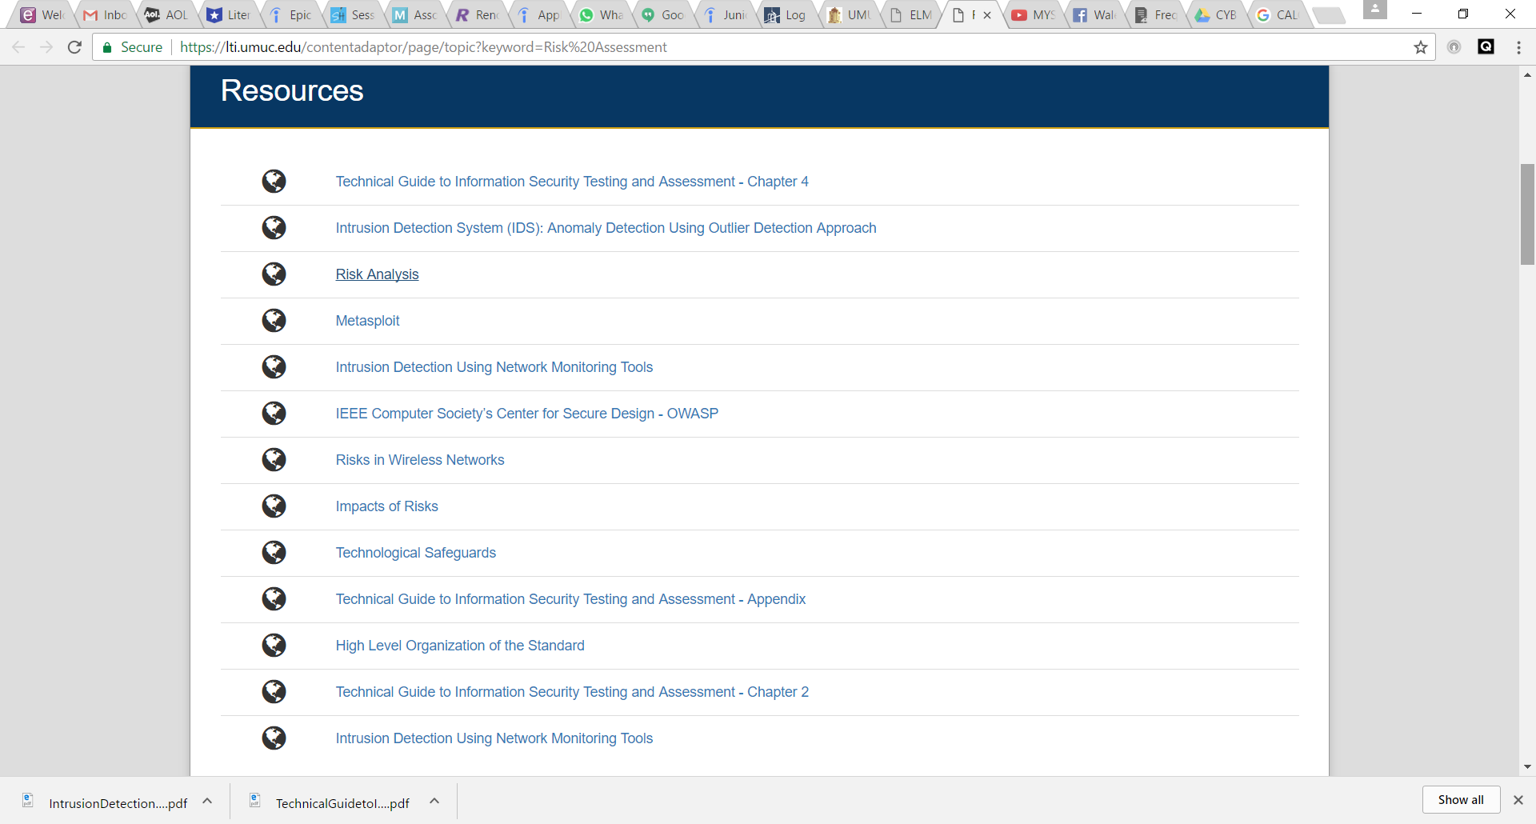Bookmark this page with the star icon
This screenshot has width=1536, height=824.
pos(1421,47)
